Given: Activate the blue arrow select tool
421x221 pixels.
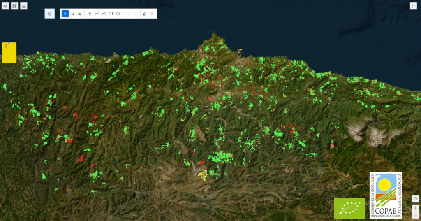Looking at the screenshot, I should [65, 14].
